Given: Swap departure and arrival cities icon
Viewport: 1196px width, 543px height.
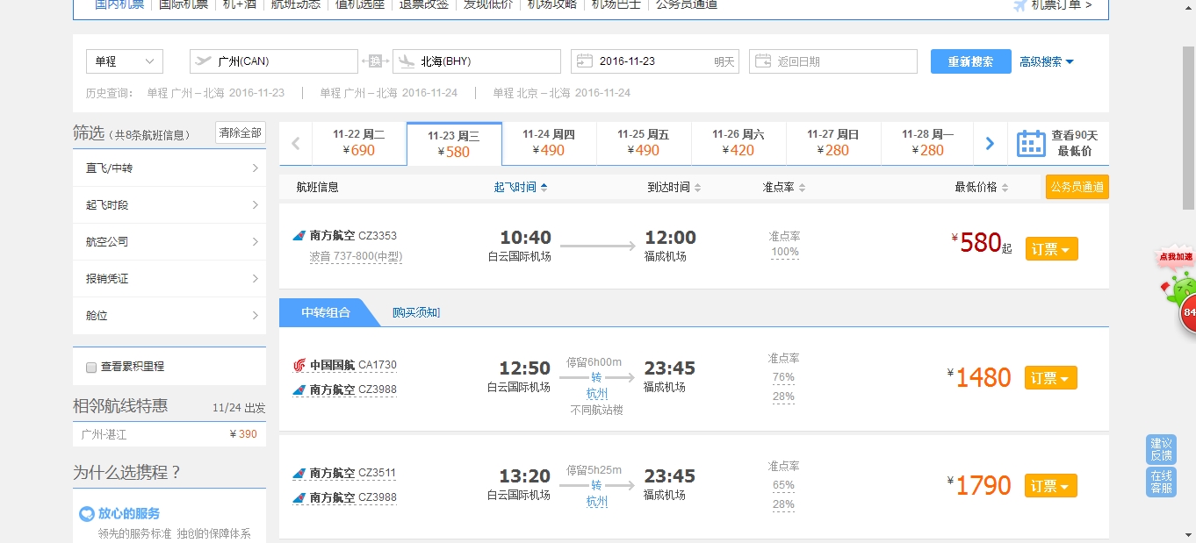Looking at the screenshot, I should (375, 61).
